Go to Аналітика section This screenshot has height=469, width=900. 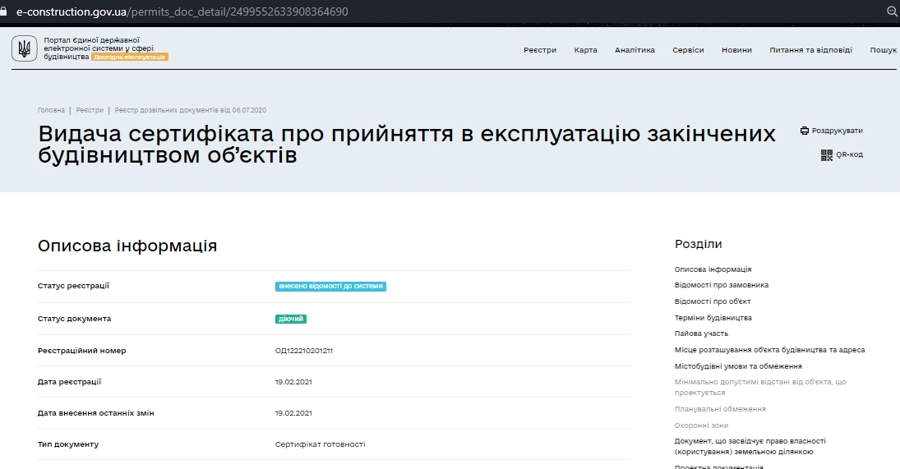tap(635, 50)
